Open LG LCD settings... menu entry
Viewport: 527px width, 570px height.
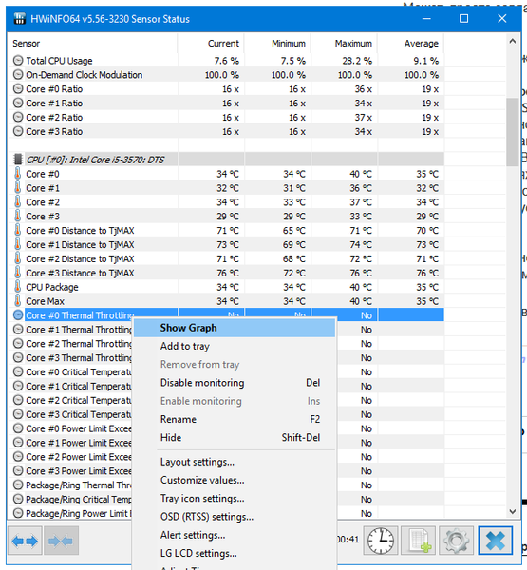[x=234, y=553]
